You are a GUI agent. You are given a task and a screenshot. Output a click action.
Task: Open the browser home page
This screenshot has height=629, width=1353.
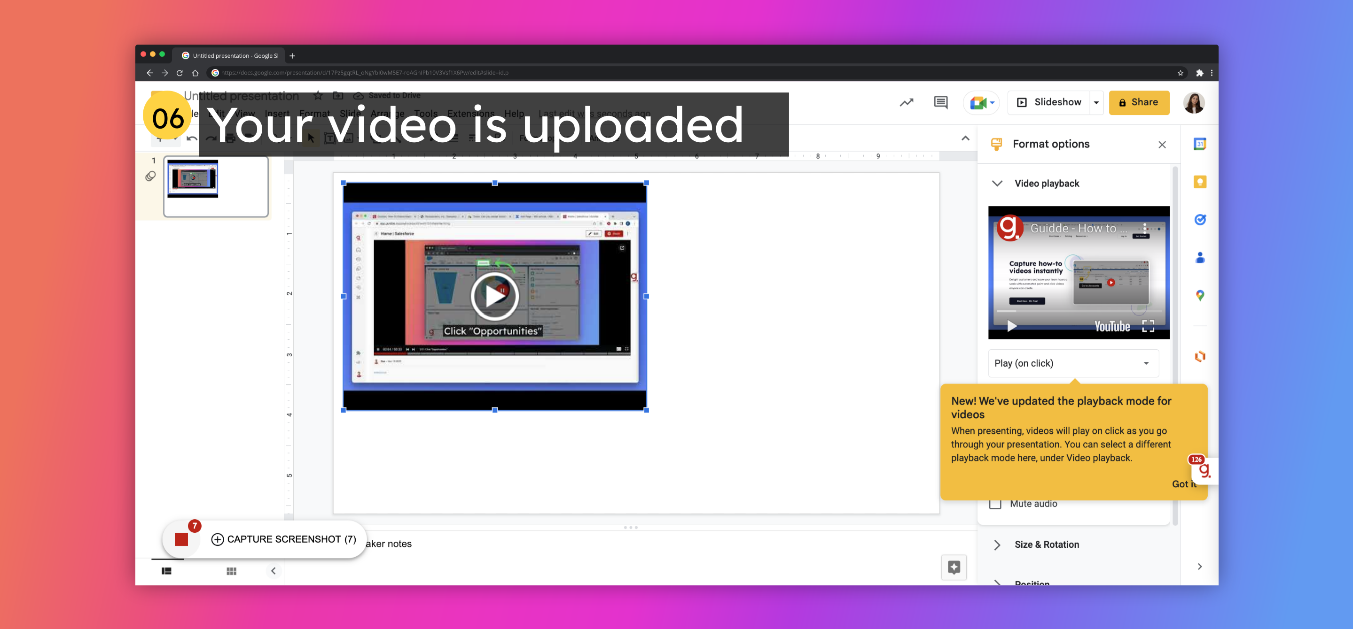[x=195, y=73]
